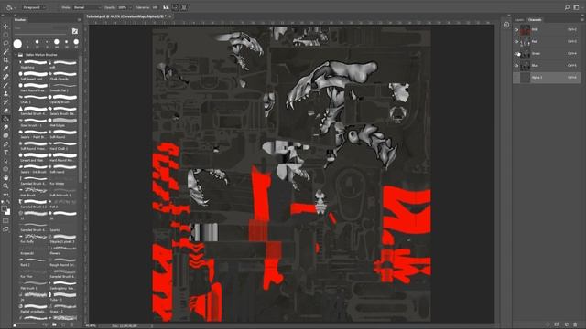Show the Alpha 1 channel visibility
The width and height of the screenshot is (586, 329).
point(516,78)
